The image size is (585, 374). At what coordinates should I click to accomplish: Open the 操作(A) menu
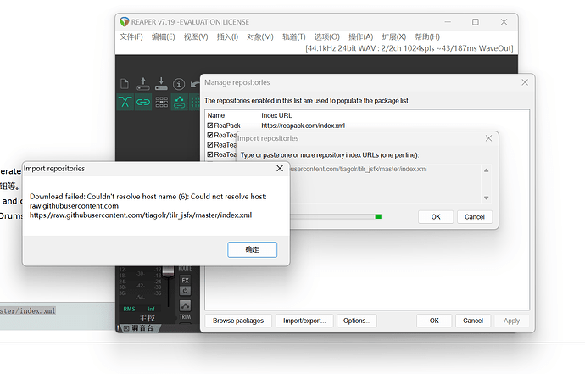361,36
